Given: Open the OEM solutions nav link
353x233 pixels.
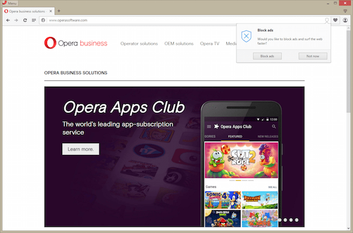Looking at the screenshot, I should coord(179,44).
